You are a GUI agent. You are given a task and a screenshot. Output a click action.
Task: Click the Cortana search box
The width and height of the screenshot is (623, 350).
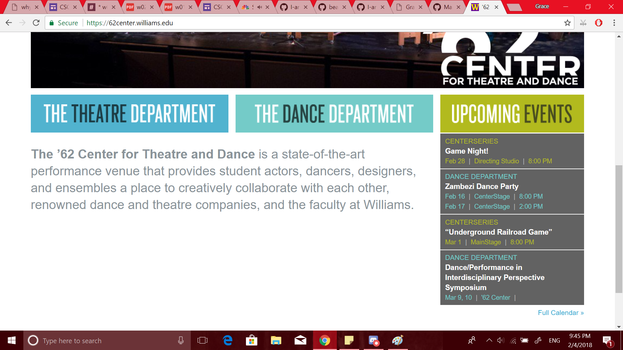point(107,340)
